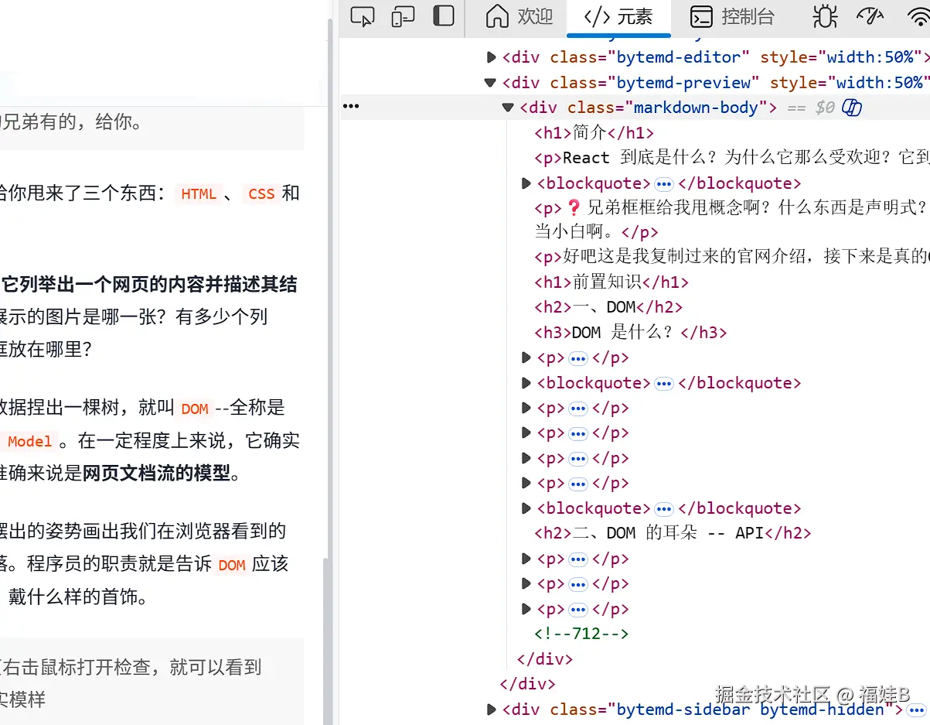Select the paragraph starting 好吧这是我复制过来的
The image size is (930, 725).
click(x=731, y=257)
